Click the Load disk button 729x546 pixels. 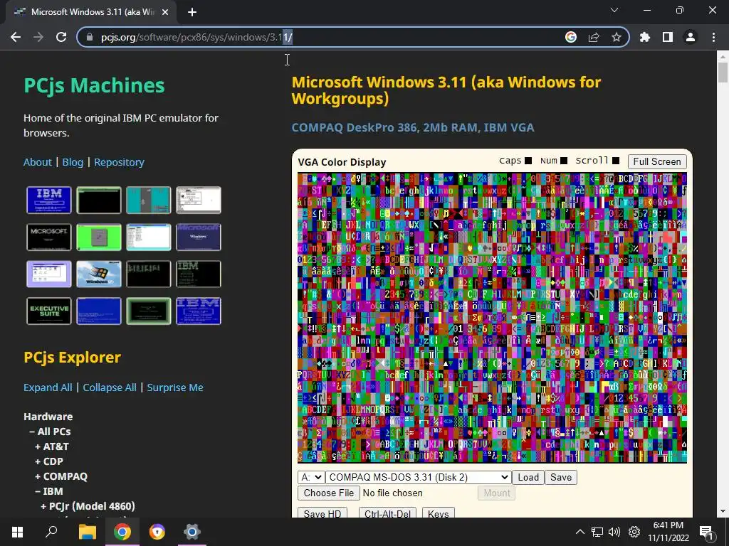coord(528,477)
